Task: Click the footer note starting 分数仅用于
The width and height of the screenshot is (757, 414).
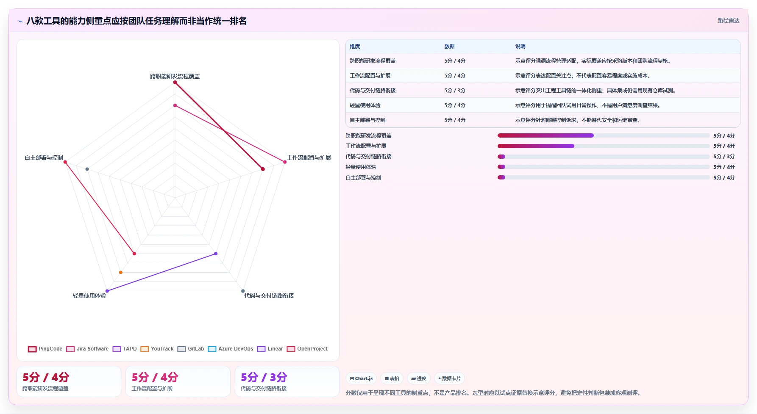Action: pyautogui.click(x=494, y=393)
